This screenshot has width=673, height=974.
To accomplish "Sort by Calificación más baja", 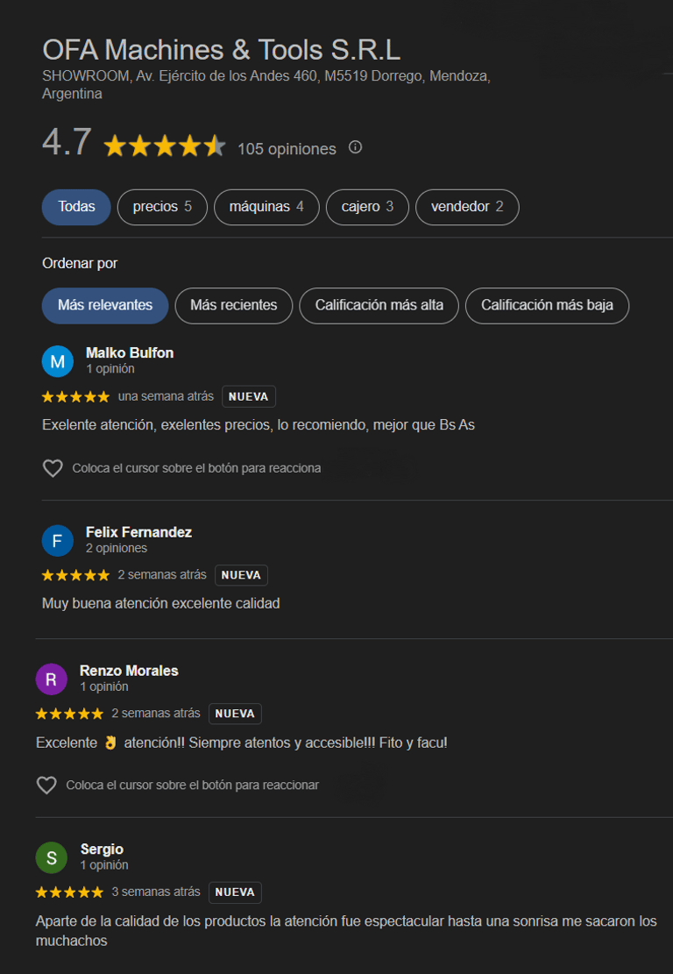I will click(547, 306).
